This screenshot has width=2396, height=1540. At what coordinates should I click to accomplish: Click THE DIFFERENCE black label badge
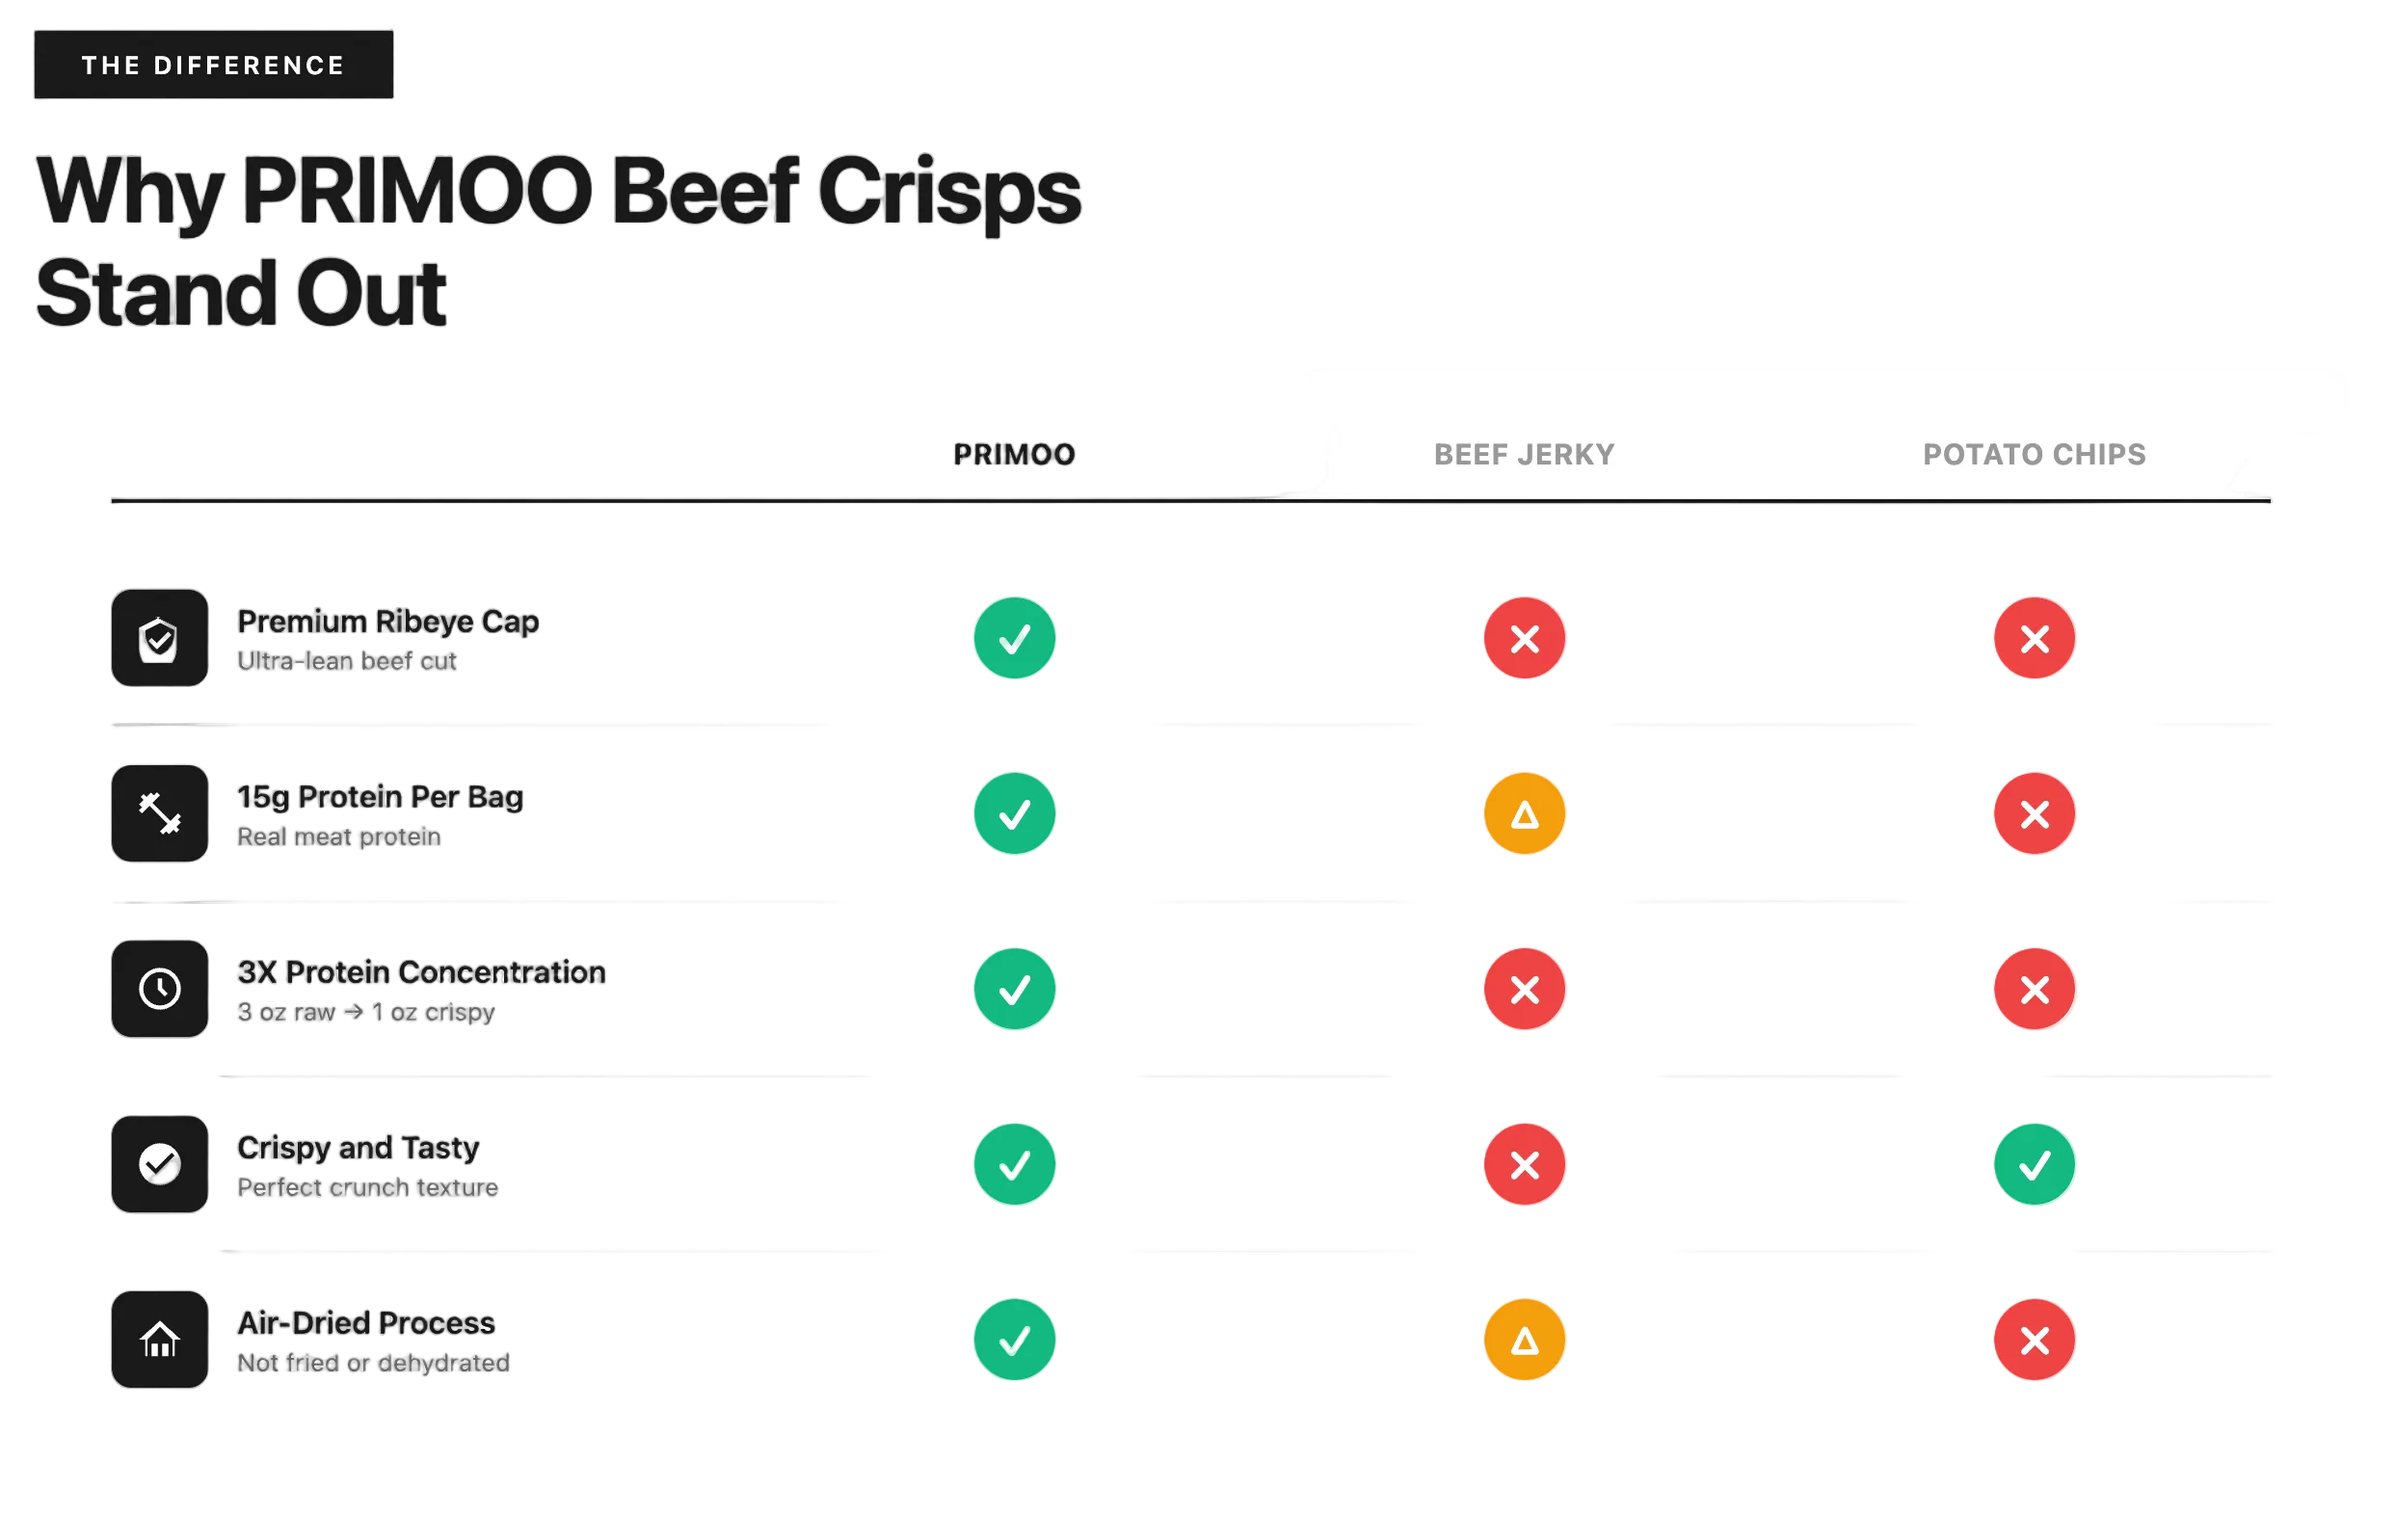point(213,65)
